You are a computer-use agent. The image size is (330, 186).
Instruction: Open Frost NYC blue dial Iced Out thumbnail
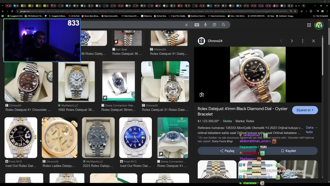click(135, 138)
